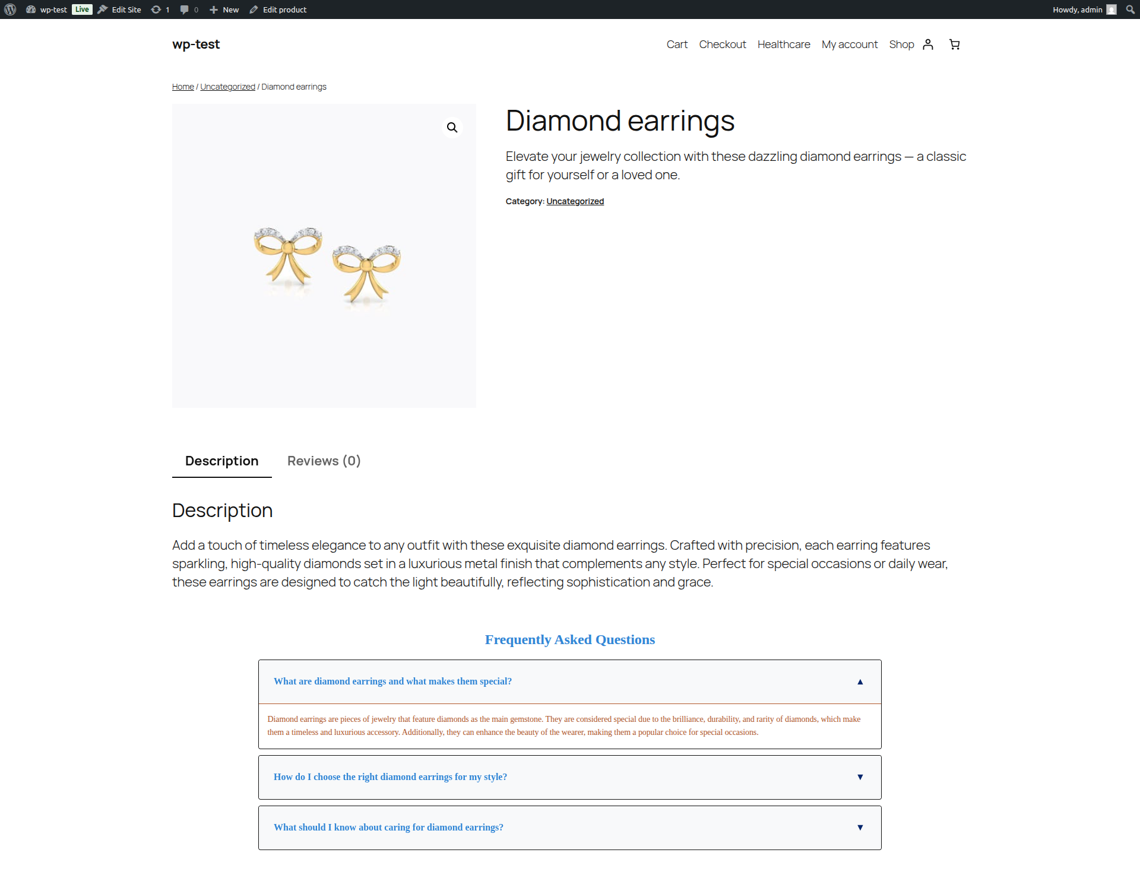Image resolution: width=1140 pixels, height=878 pixels.
Task: Zoom the product image with the magnifier icon
Action: click(x=452, y=126)
